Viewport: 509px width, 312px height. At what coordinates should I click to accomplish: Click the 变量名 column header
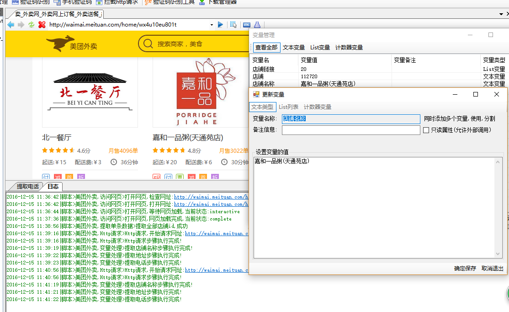point(274,60)
